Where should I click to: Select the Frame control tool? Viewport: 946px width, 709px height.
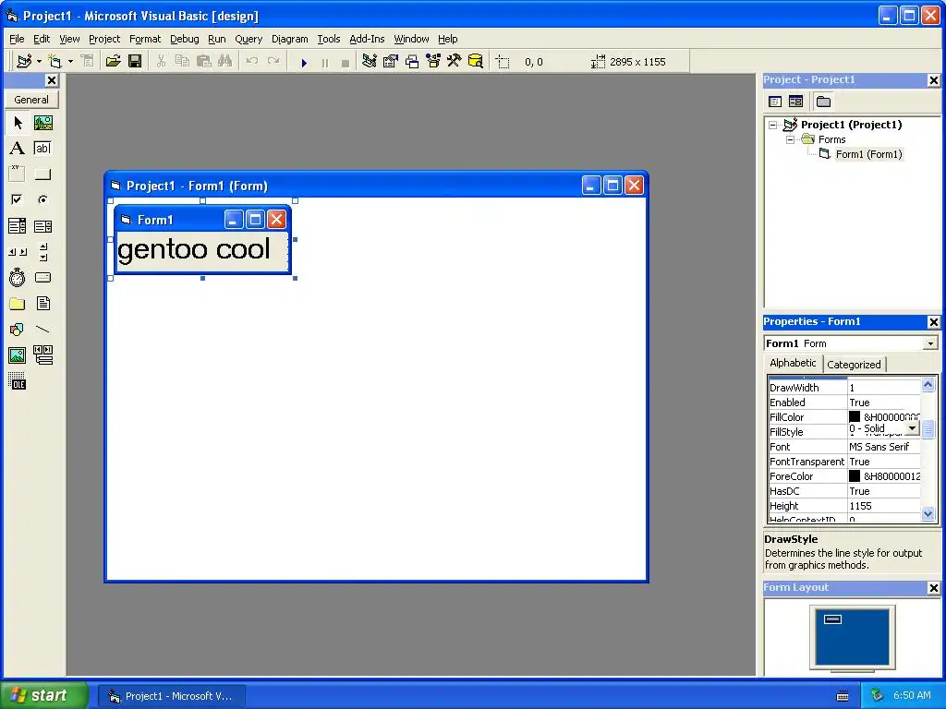click(18, 174)
